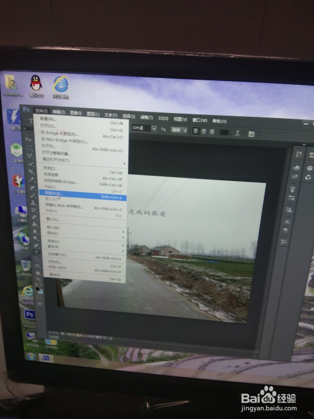Select the Dodge tool
The width and height of the screenshot is (314, 419).
coord(36,238)
